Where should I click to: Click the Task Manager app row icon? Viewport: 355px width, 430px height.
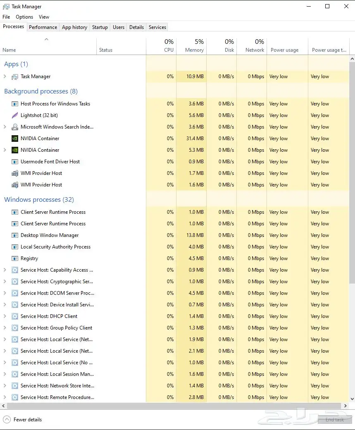(15, 77)
